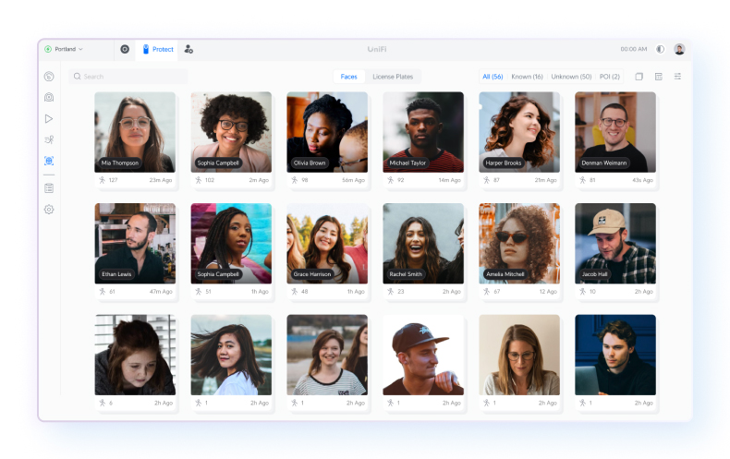Click motion icon beside count 81
Image resolution: width=730 pixels, height=459 pixels.
(582, 180)
